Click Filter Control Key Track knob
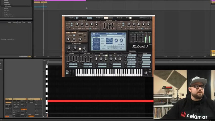 pos(84,48)
